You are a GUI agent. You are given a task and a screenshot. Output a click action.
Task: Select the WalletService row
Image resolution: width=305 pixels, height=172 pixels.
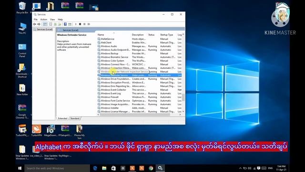click(139, 39)
